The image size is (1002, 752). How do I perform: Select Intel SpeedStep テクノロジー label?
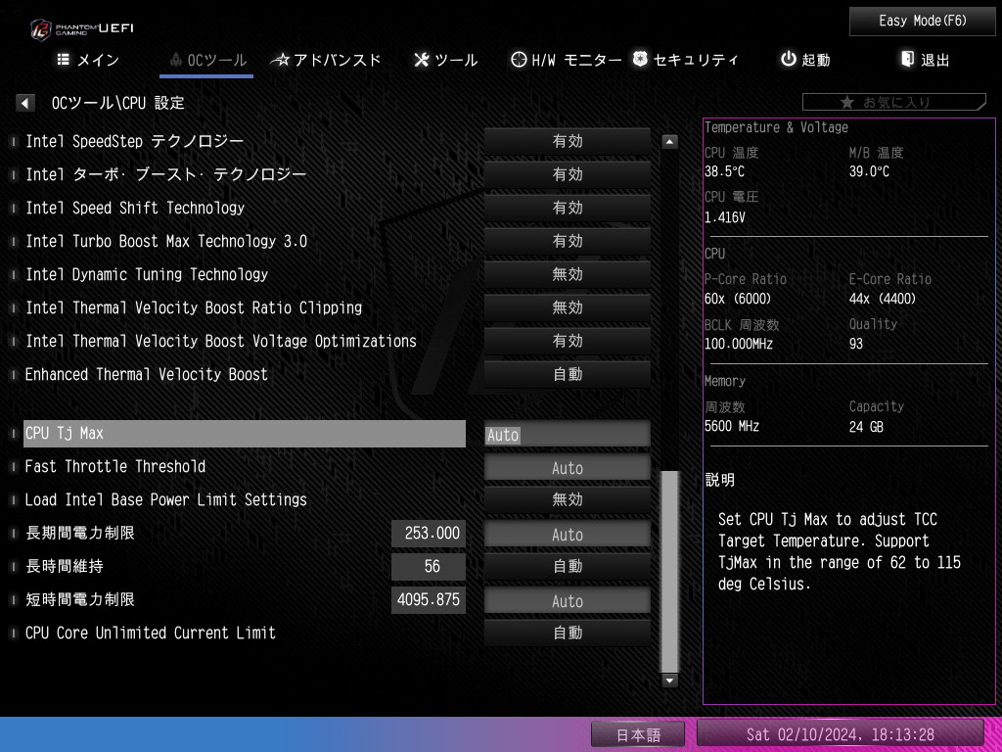click(x=134, y=142)
